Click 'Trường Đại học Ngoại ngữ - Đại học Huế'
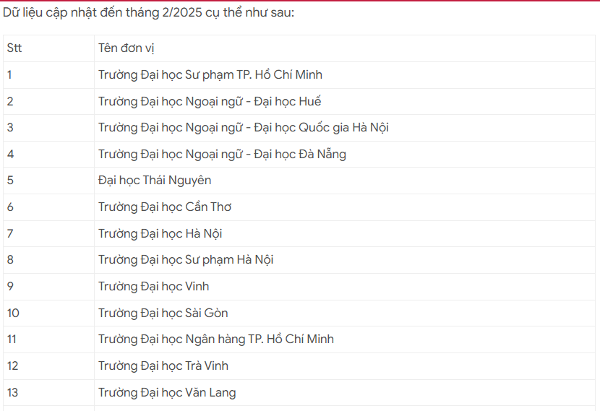Image resolution: width=600 pixels, height=411 pixels. click(x=210, y=101)
